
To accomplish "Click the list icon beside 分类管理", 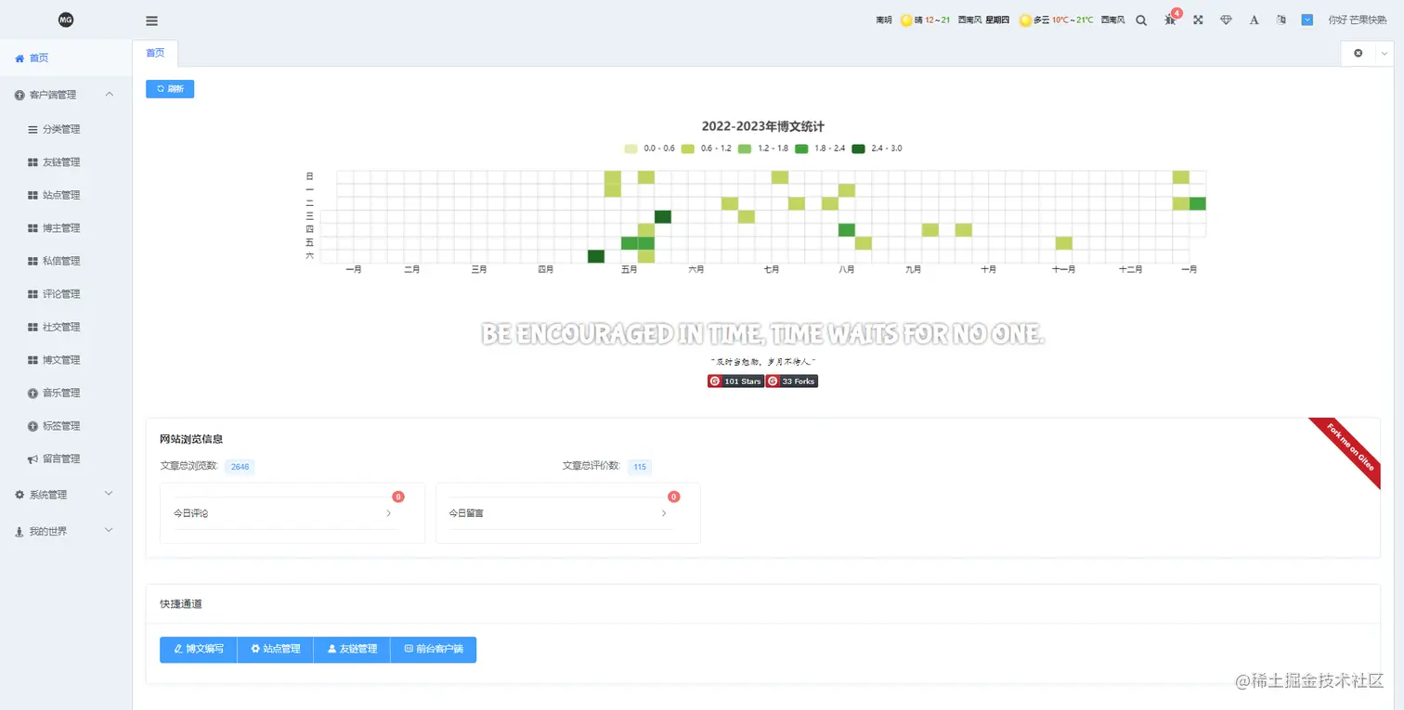I will 33,129.
